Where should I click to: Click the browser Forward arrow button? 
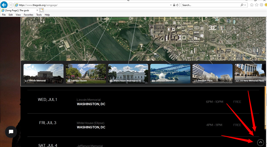pyautogui.click(x=11, y=5)
